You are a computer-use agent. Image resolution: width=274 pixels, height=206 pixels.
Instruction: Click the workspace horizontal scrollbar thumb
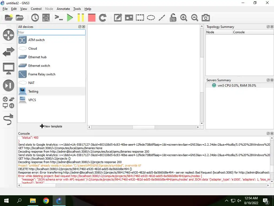click(x=144, y=127)
